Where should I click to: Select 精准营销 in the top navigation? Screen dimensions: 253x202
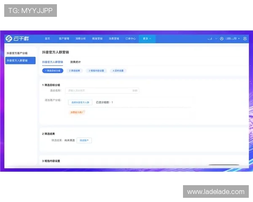point(97,39)
